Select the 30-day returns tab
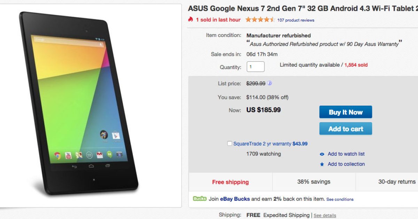This screenshot has width=418, height=219. [x=397, y=182]
